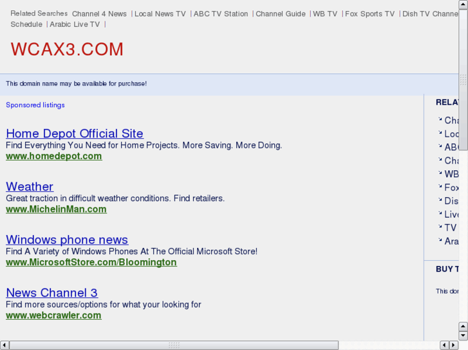Image resolution: width=468 pixels, height=350 pixels.
Task: Open sidebar link starting with 'AB'
Action: (x=451, y=147)
